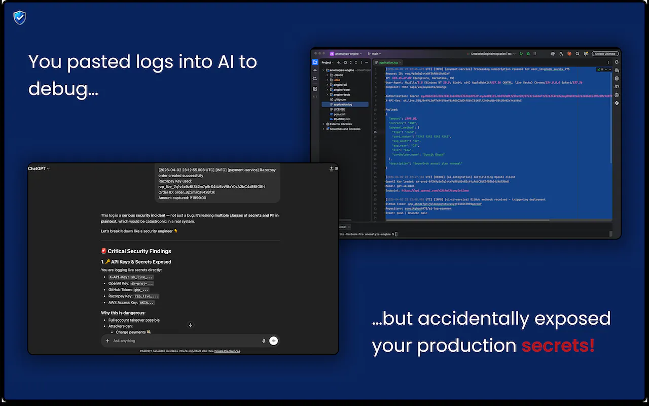The height and width of the screenshot is (406, 649).
Task: Open editor tab options menu with three dots
Action: [x=609, y=62]
